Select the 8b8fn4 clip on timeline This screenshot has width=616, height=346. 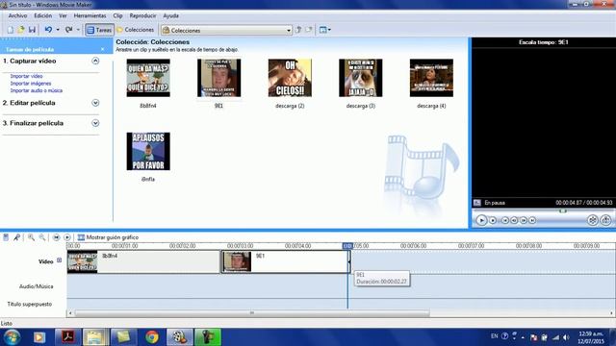point(143,261)
